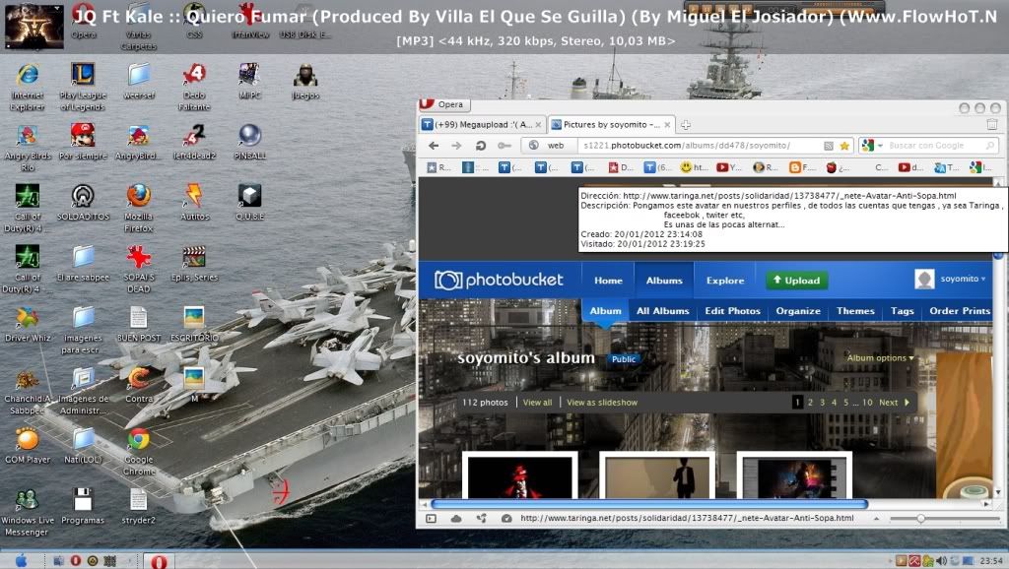Select the All Albums tab
This screenshot has width=1009, height=569.
click(663, 311)
